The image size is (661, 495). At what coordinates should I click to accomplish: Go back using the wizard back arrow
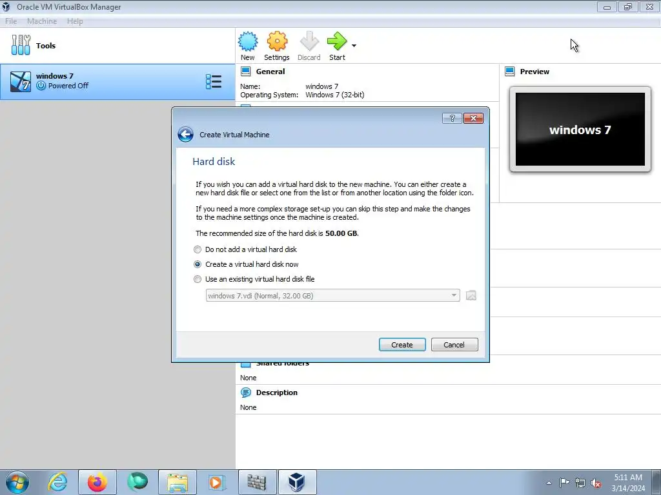[185, 135]
